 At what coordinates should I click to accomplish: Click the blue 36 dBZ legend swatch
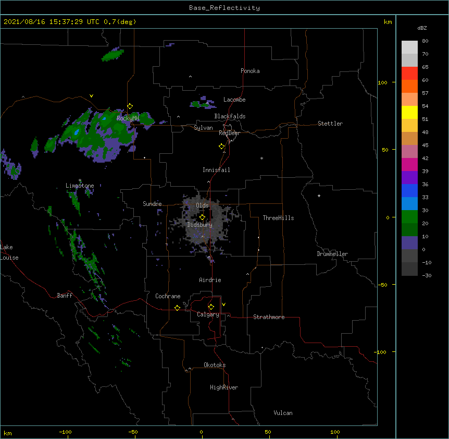tap(409, 190)
